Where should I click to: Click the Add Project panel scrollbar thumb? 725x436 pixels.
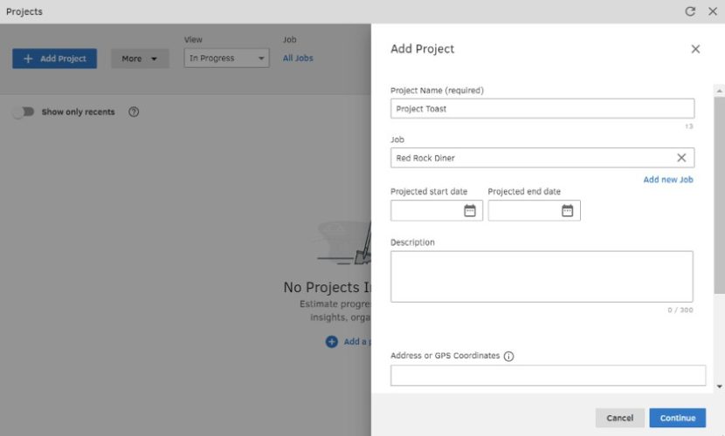click(x=720, y=194)
